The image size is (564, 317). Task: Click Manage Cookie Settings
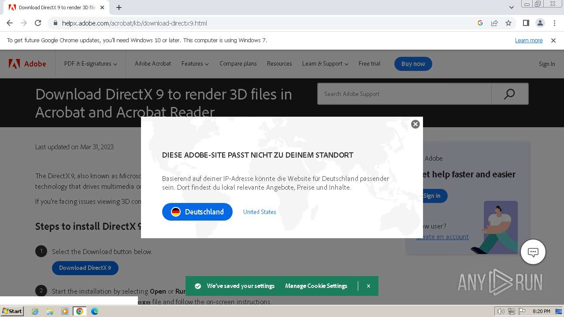click(x=316, y=286)
